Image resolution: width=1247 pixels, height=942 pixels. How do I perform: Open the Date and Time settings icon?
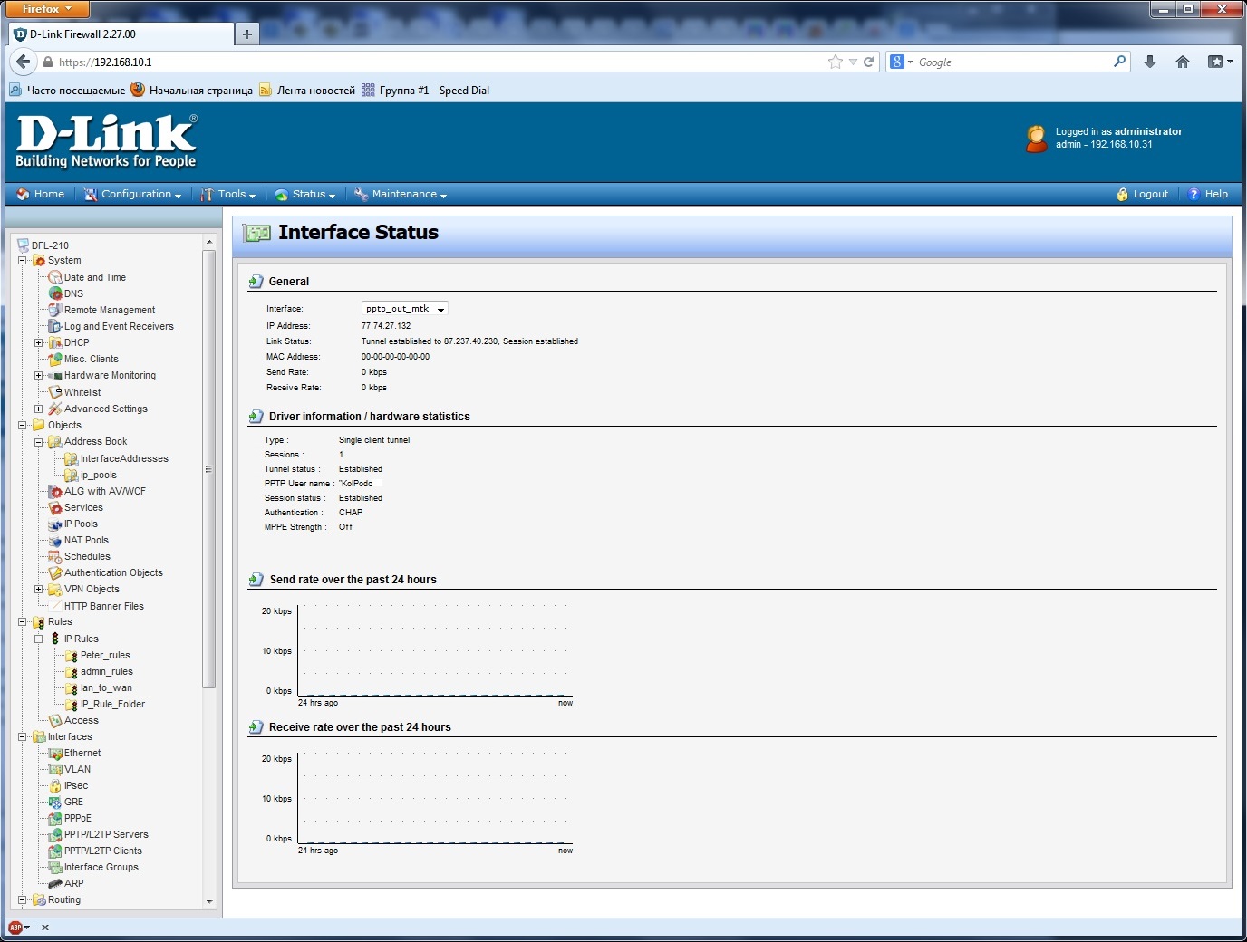(x=55, y=277)
